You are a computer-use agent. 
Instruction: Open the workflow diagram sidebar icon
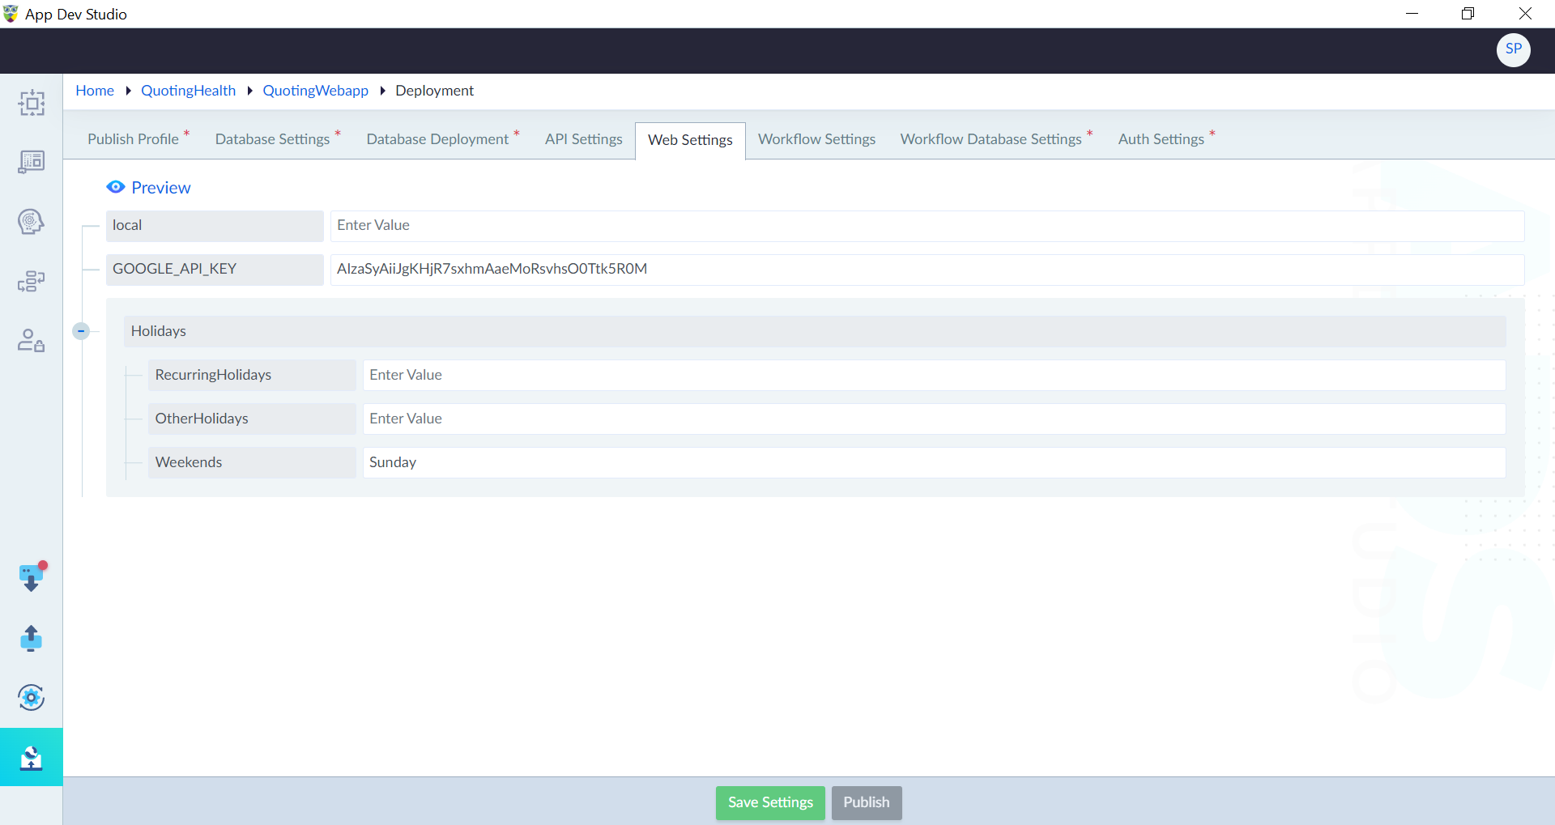coord(32,281)
